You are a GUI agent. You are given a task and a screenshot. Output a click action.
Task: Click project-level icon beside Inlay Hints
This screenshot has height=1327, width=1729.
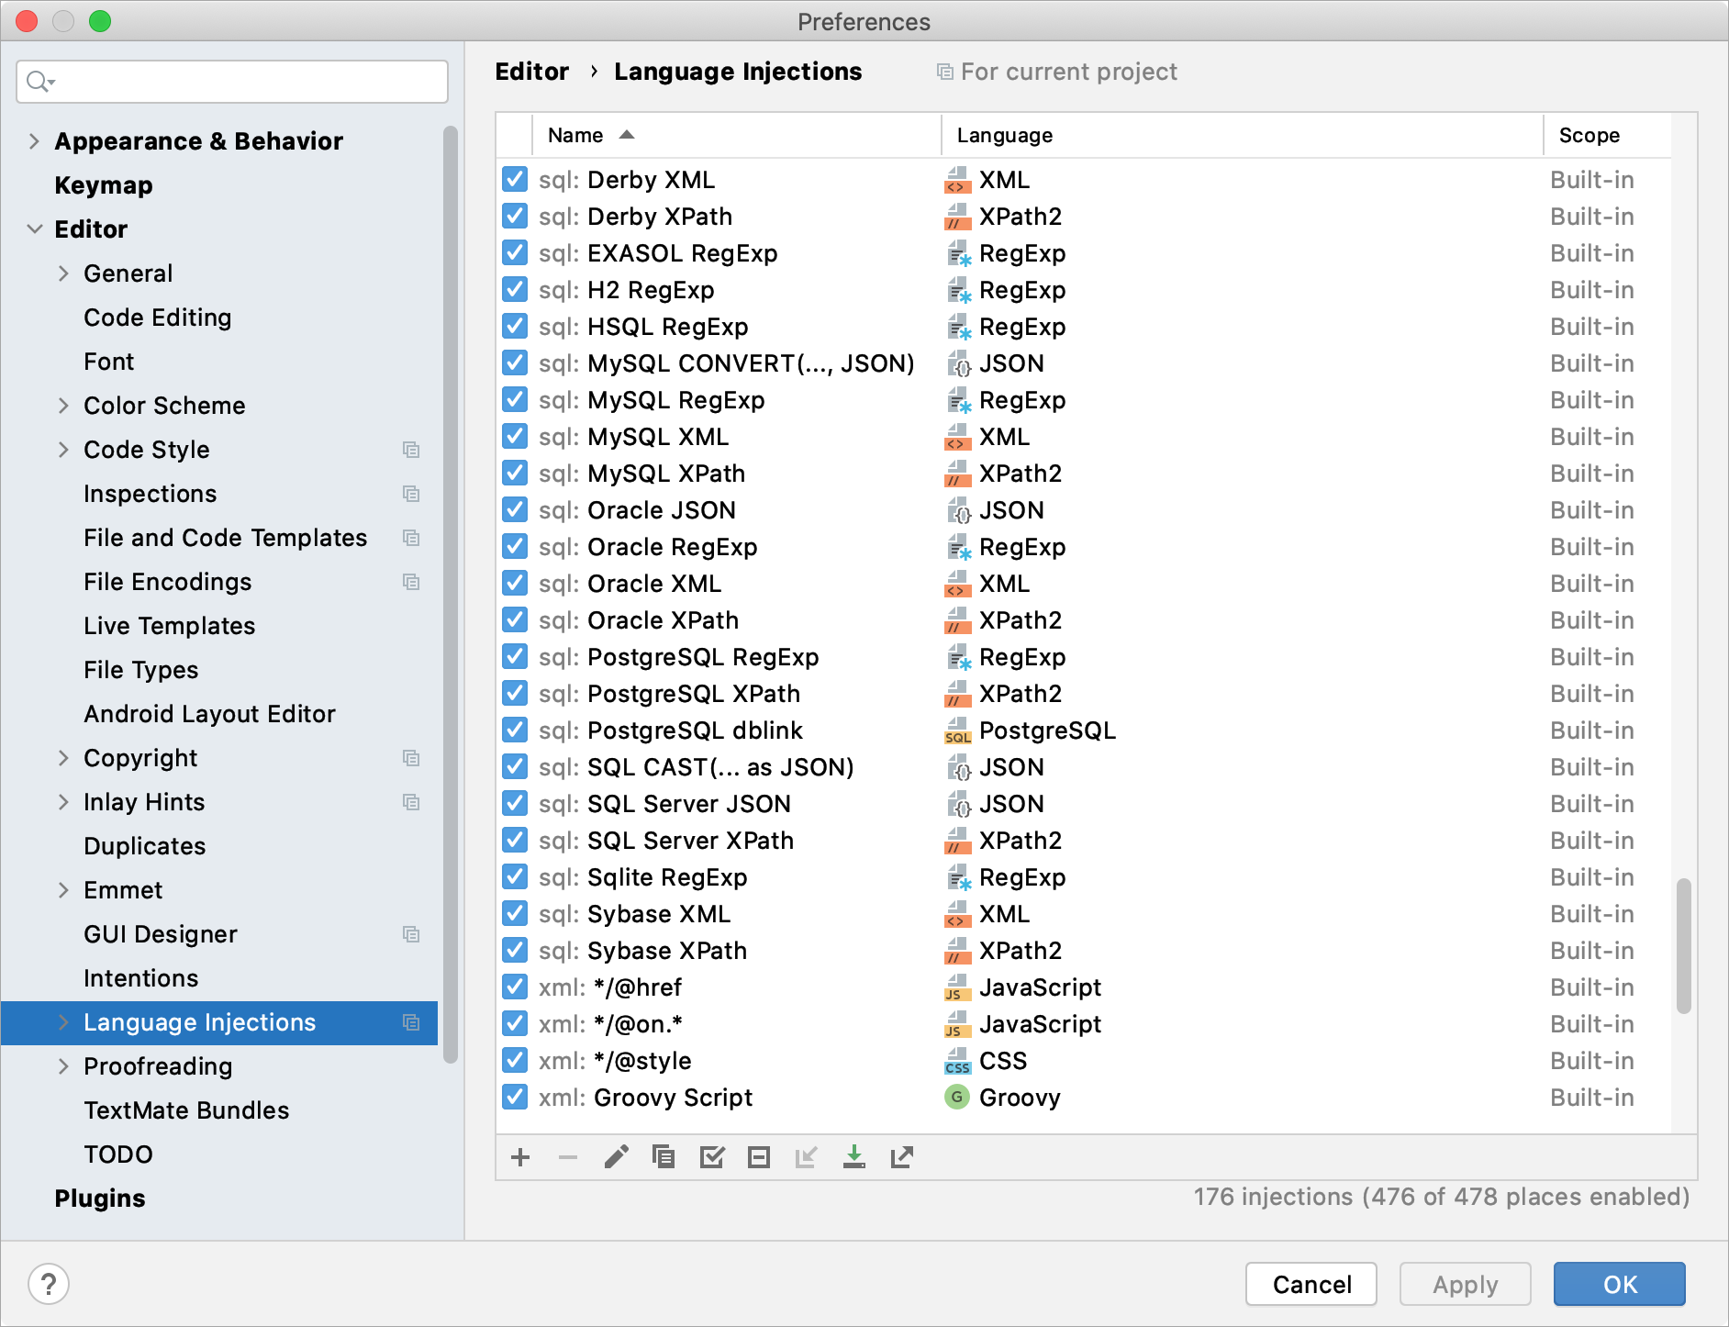coord(411,802)
